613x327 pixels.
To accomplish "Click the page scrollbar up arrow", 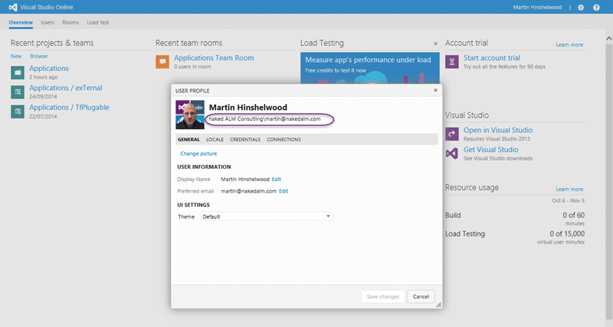I will tap(609, 39).
